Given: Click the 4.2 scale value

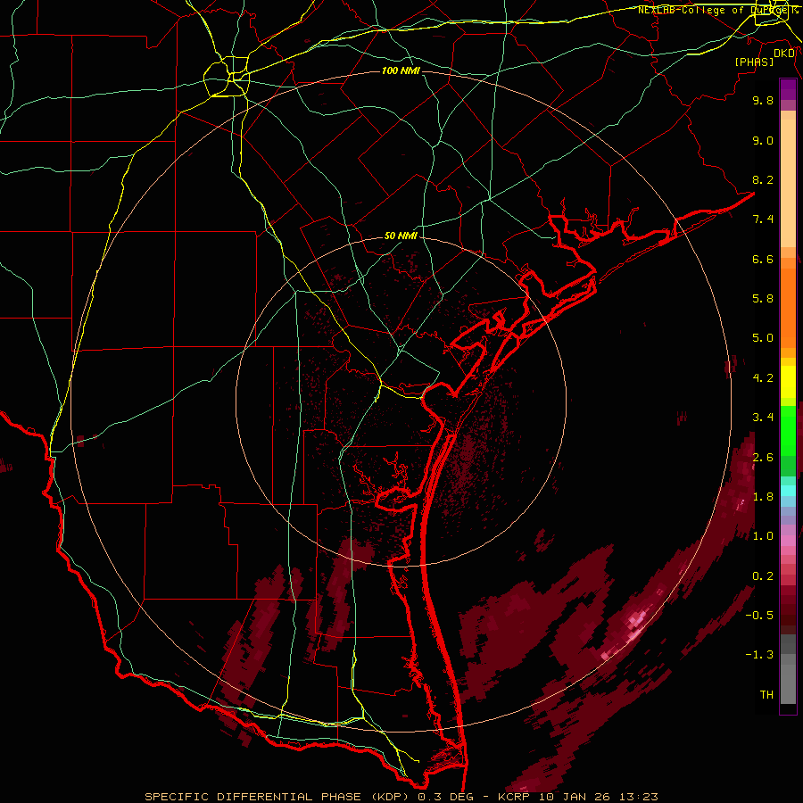Looking at the screenshot, I should pos(763,378).
